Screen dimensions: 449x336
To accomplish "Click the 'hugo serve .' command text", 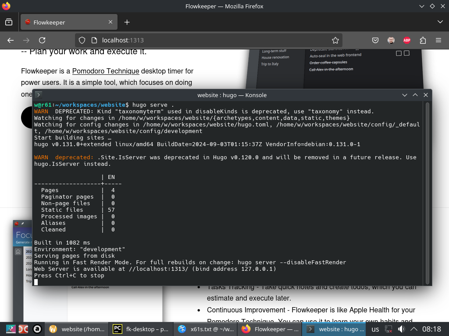I will point(153,105).
